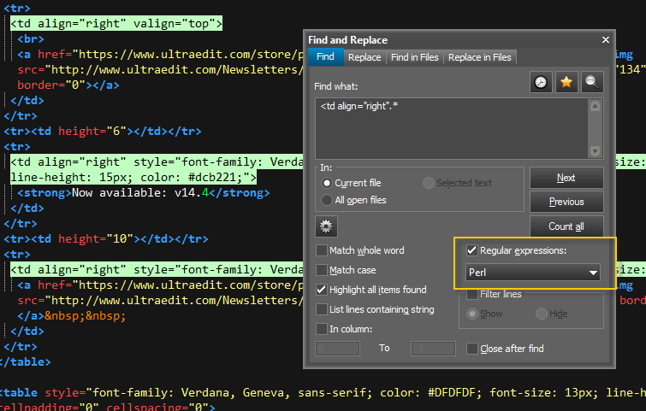Click '<table style="font-family: Verdana' line
This screenshot has width=646, height=411.
point(323,393)
